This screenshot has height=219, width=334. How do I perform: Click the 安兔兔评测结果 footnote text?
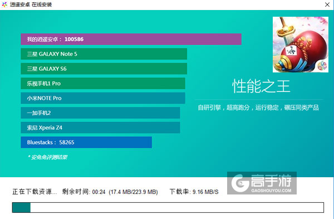47,157
